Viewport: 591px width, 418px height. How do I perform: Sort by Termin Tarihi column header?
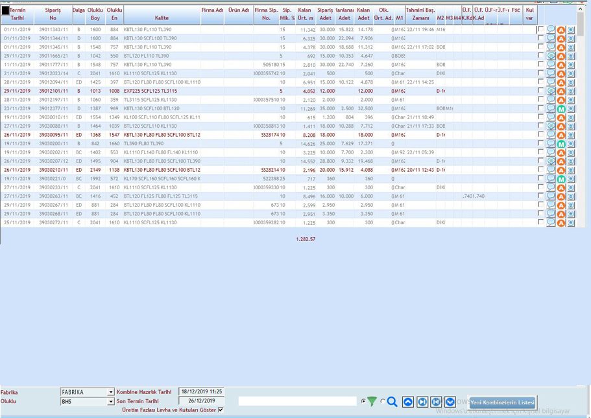click(x=18, y=14)
